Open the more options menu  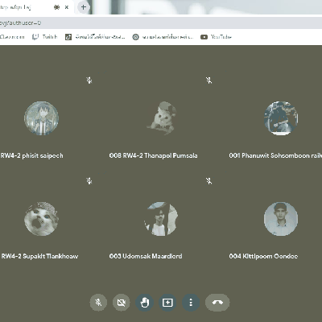(191, 303)
